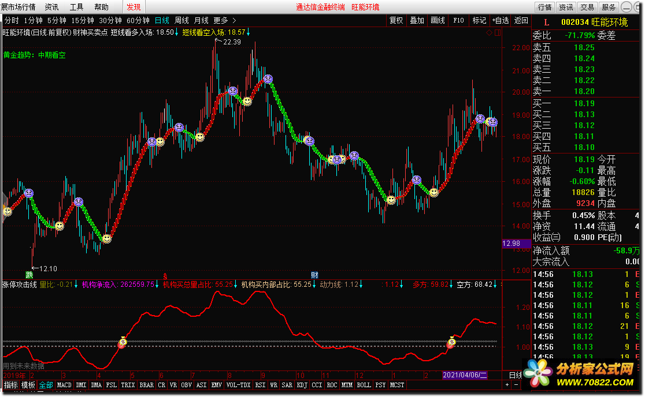Click the red diamond icon on chart header
This screenshot has width=645, height=397.
(489, 32)
